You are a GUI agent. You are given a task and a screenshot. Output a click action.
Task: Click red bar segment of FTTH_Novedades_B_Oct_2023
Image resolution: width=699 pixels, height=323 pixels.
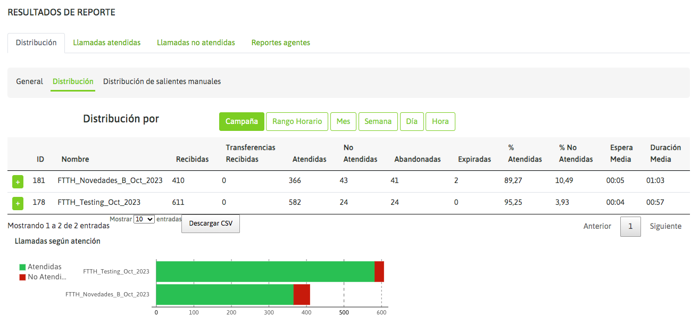[x=302, y=294]
